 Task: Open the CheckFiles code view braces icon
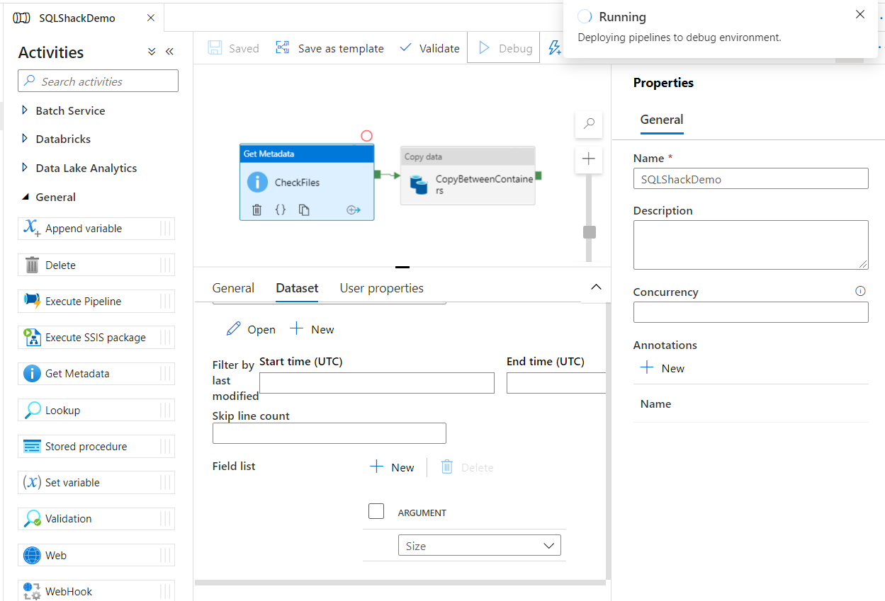click(281, 210)
